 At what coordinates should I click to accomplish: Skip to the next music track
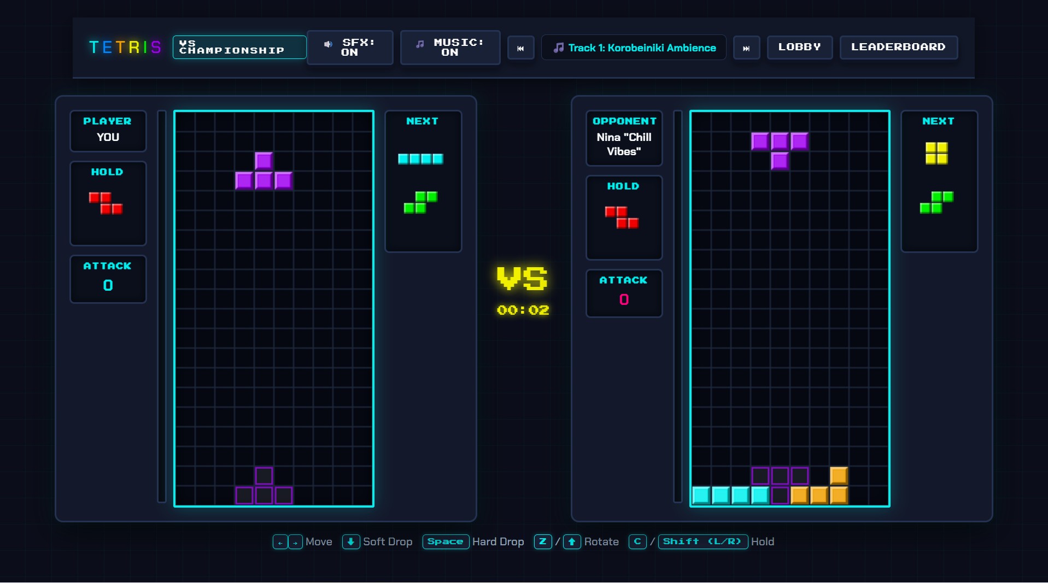(746, 48)
